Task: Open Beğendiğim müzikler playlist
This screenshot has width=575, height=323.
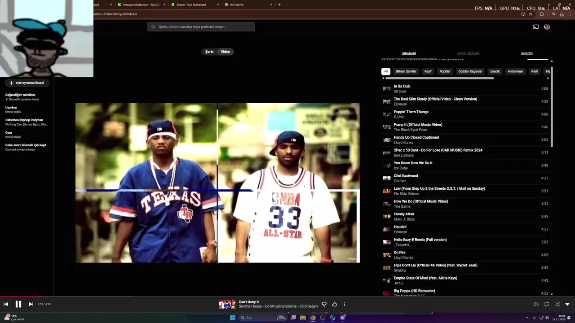Action: click(x=27, y=97)
